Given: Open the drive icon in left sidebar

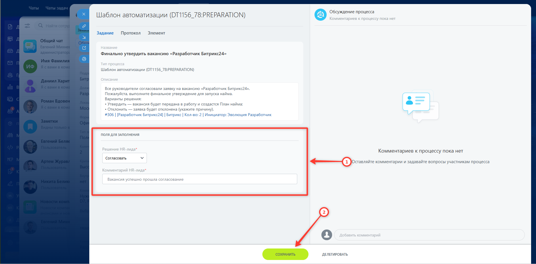Looking at the screenshot, I should click(10, 51).
